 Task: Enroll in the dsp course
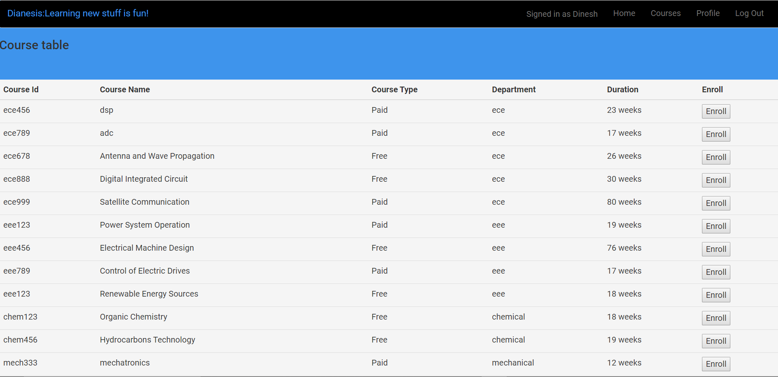[716, 111]
